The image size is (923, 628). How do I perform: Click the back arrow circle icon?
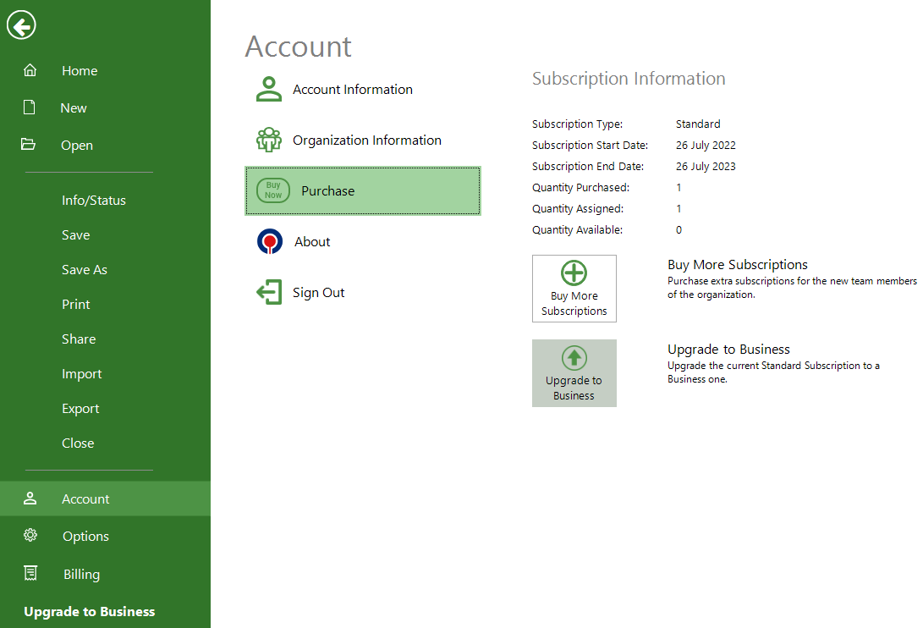click(x=21, y=25)
